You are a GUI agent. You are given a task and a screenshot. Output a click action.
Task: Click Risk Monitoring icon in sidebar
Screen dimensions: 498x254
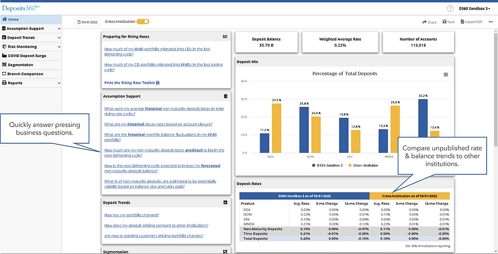click(x=4, y=47)
